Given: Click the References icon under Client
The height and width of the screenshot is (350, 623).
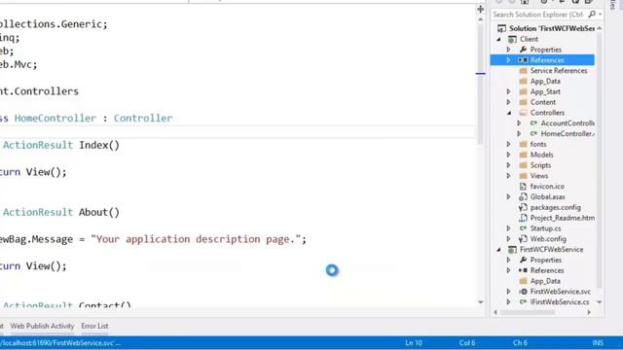Looking at the screenshot, I should tap(523, 60).
